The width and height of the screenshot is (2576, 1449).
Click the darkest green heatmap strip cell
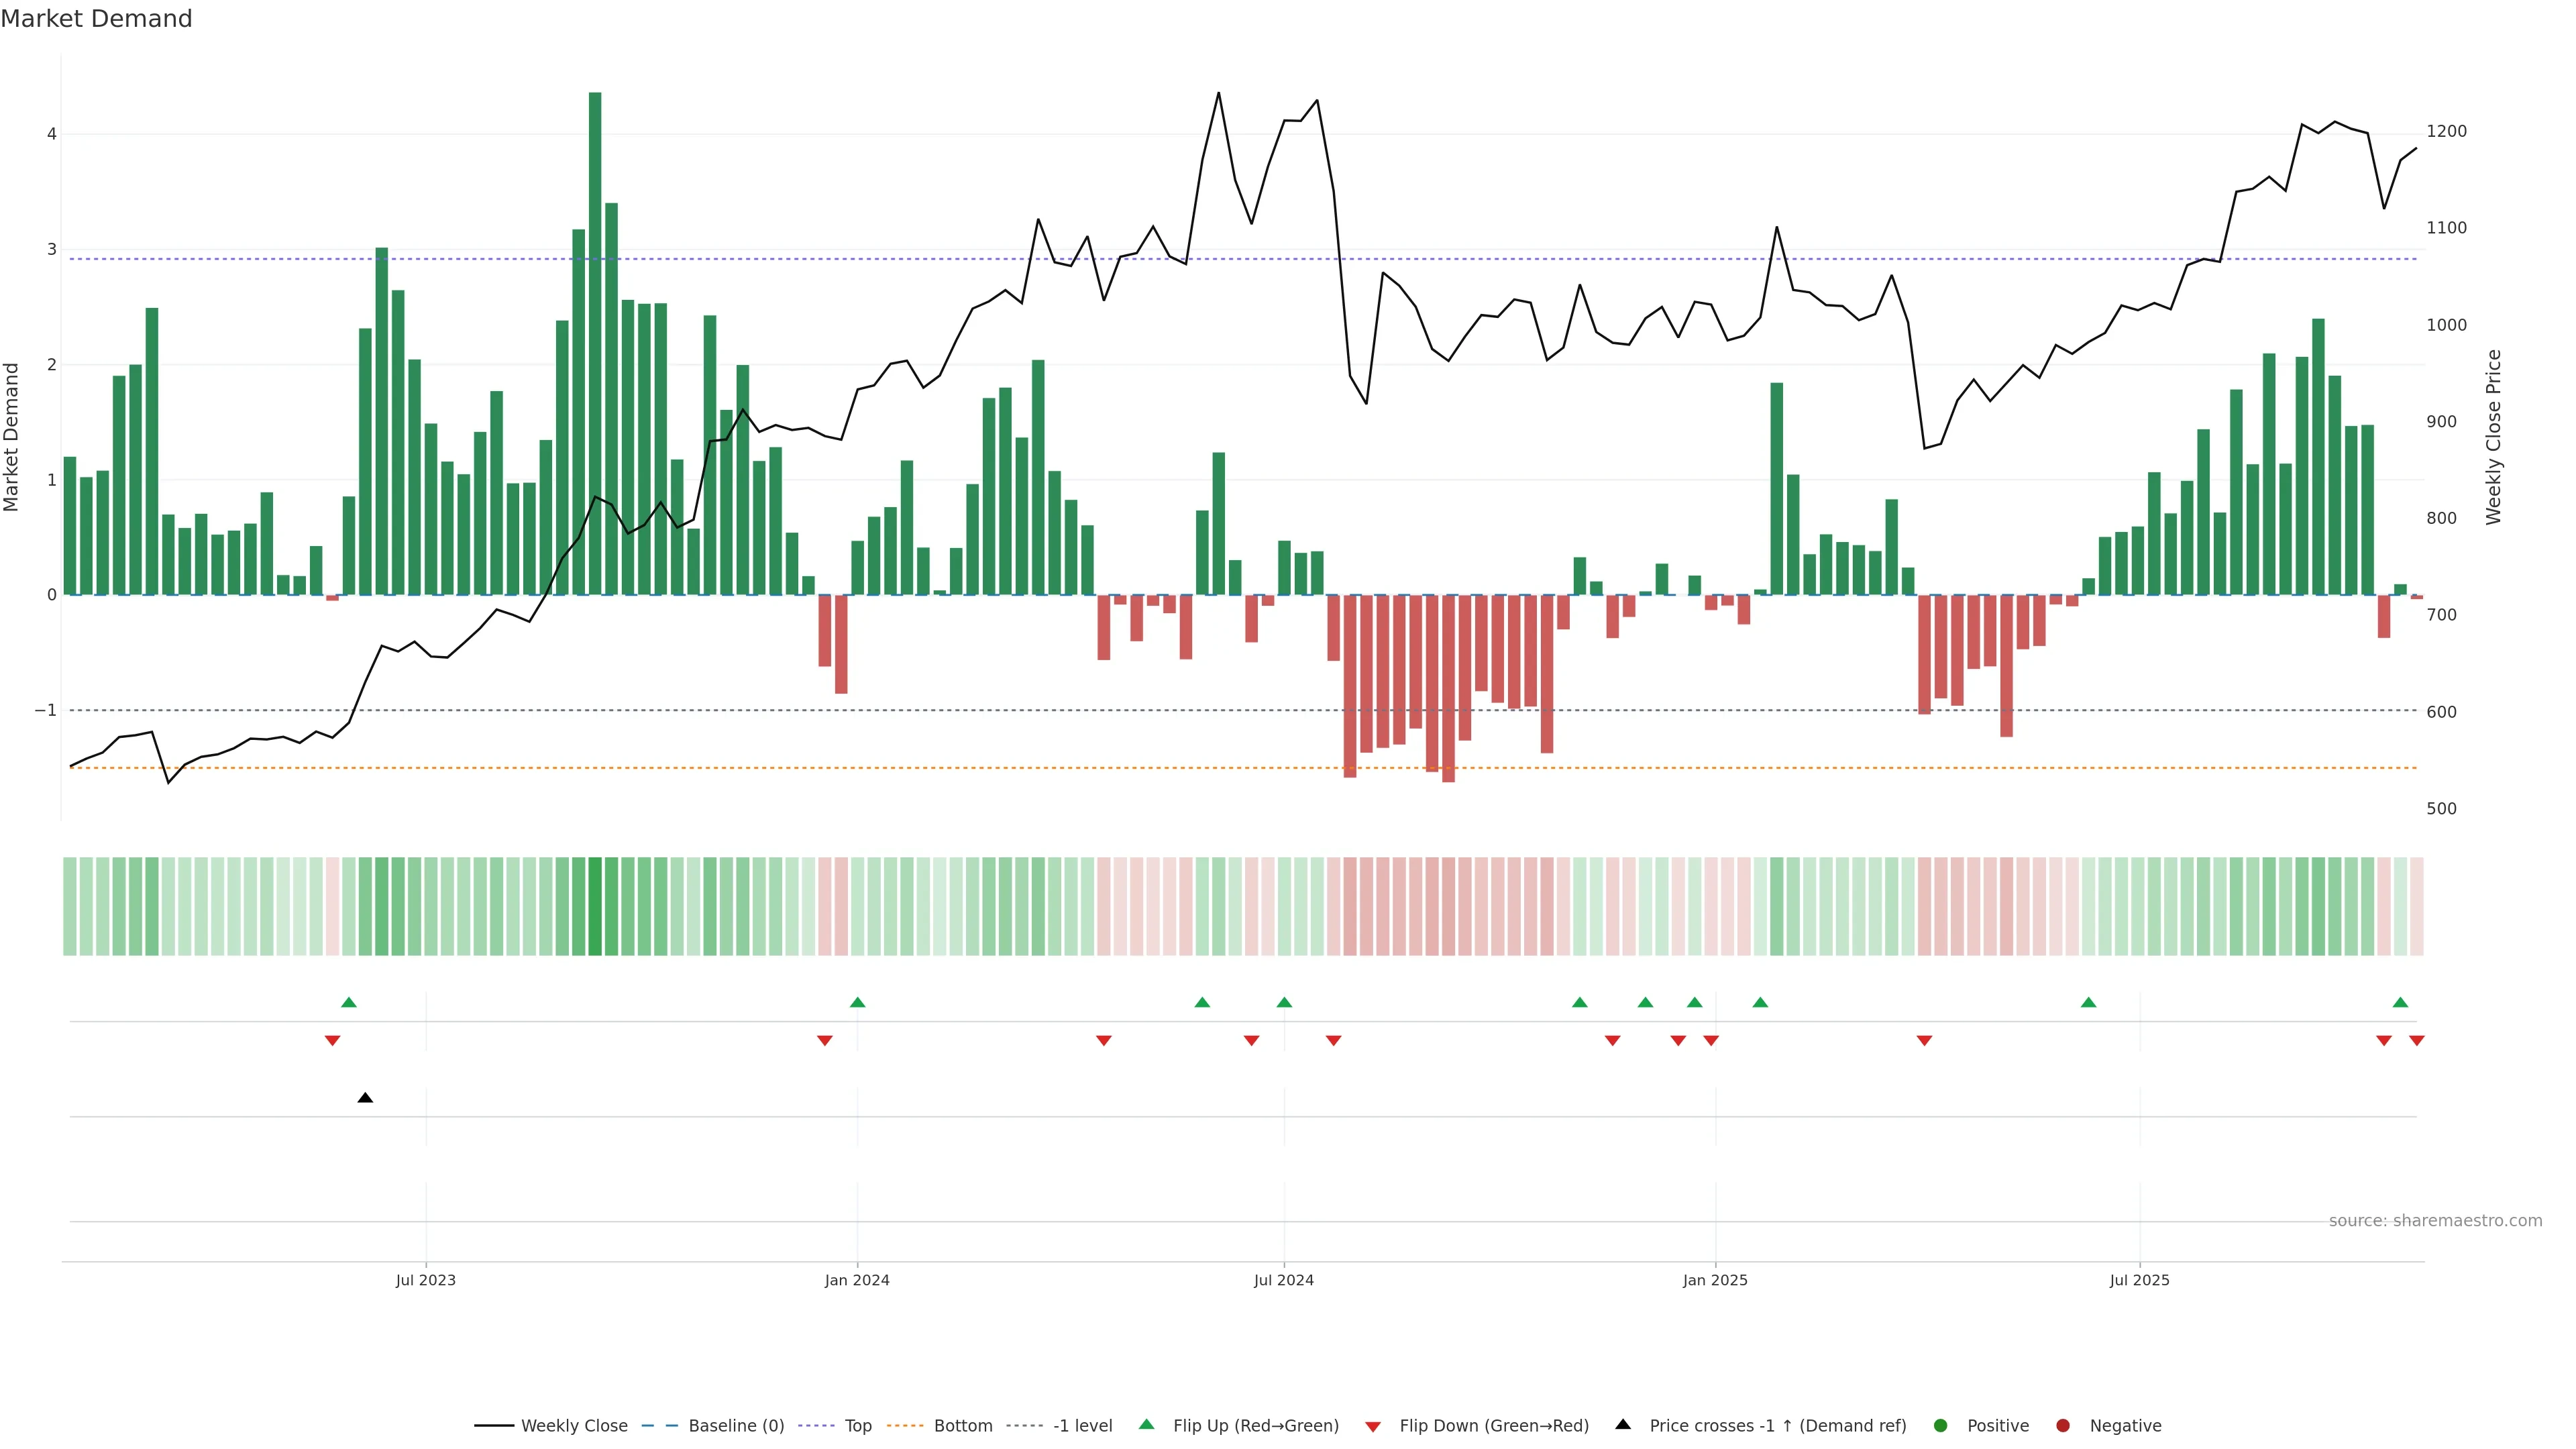(595, 906)
